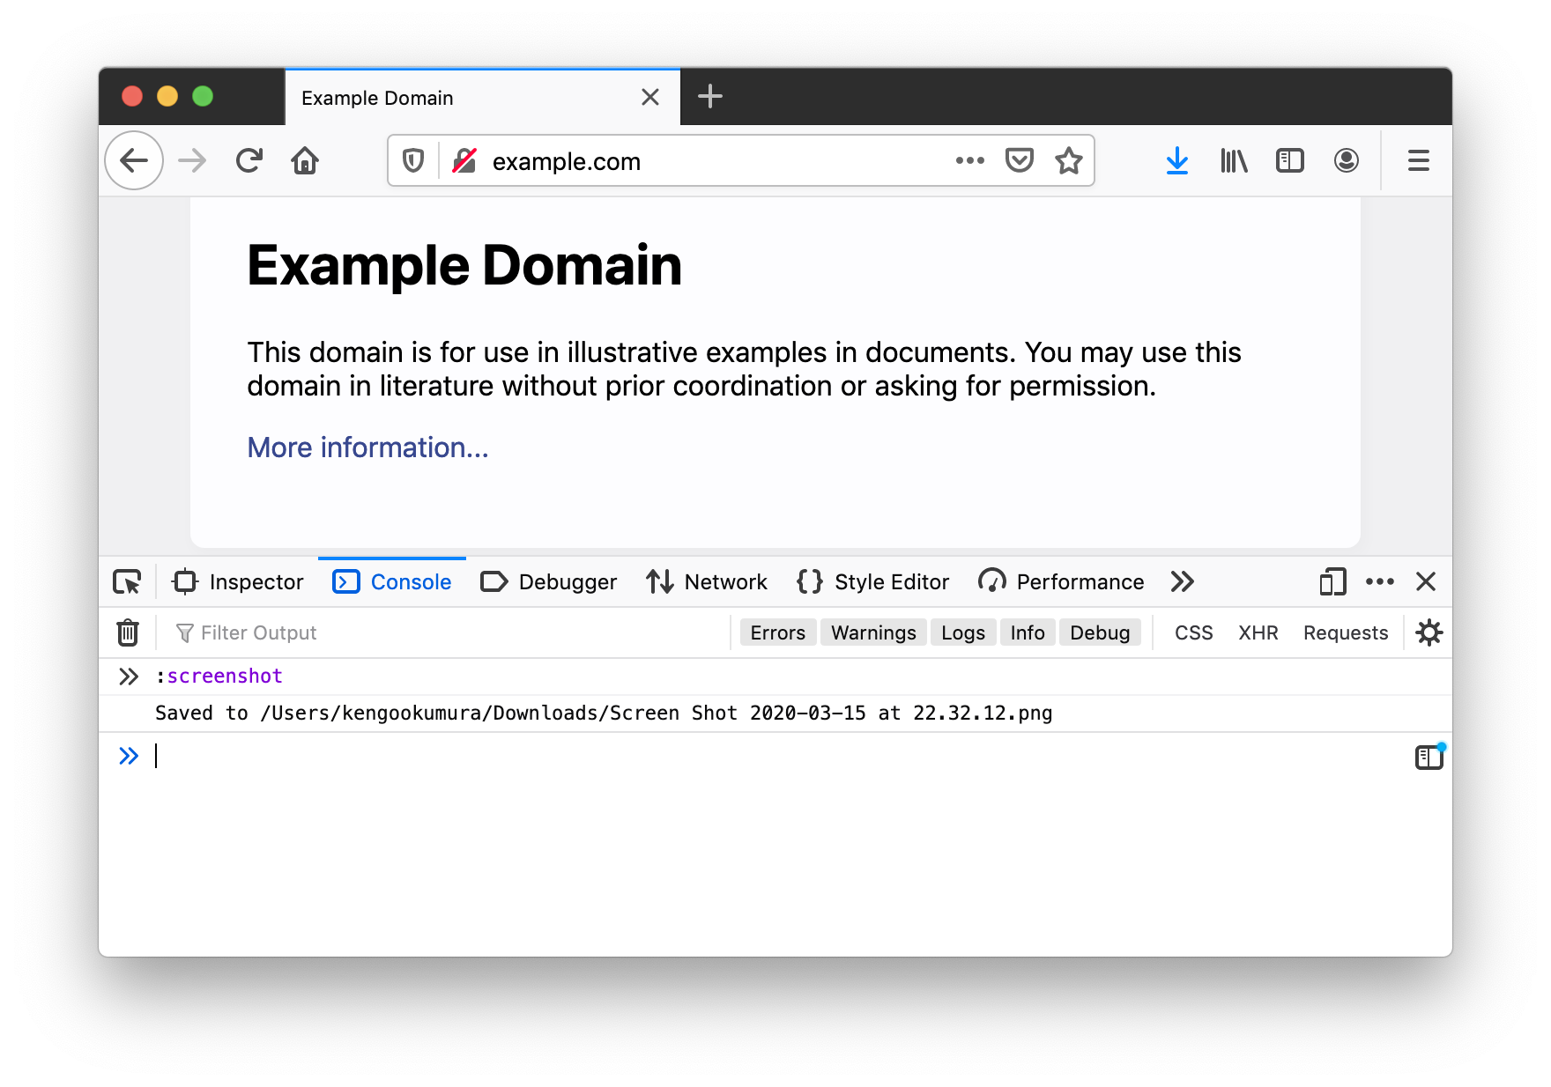Open the Style Editor tab

coord(873,582)
